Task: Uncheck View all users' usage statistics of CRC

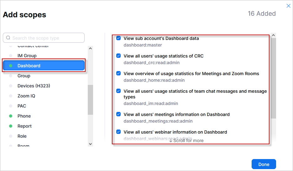Action: coord(118,56)
